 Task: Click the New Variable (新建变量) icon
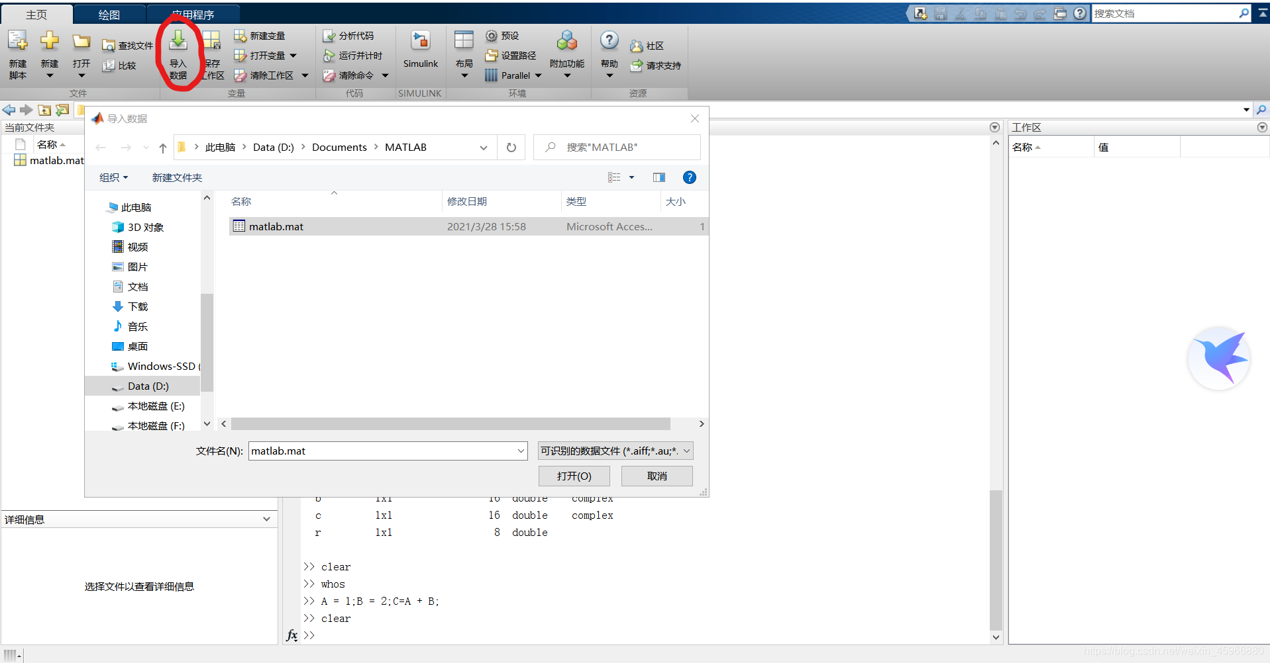(240, 36)
